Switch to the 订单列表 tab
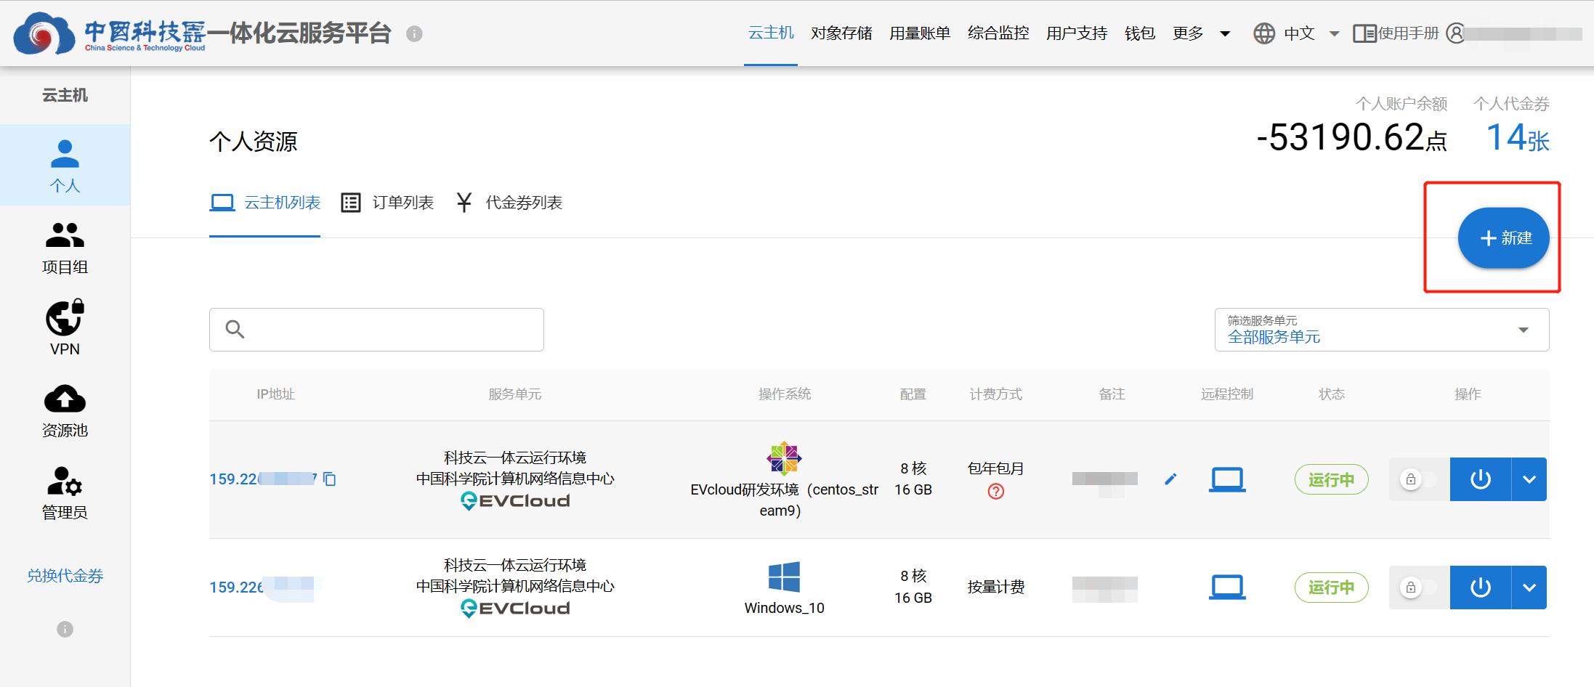The height and width of the screenshot is (687, 1594). tap(387, 203)
